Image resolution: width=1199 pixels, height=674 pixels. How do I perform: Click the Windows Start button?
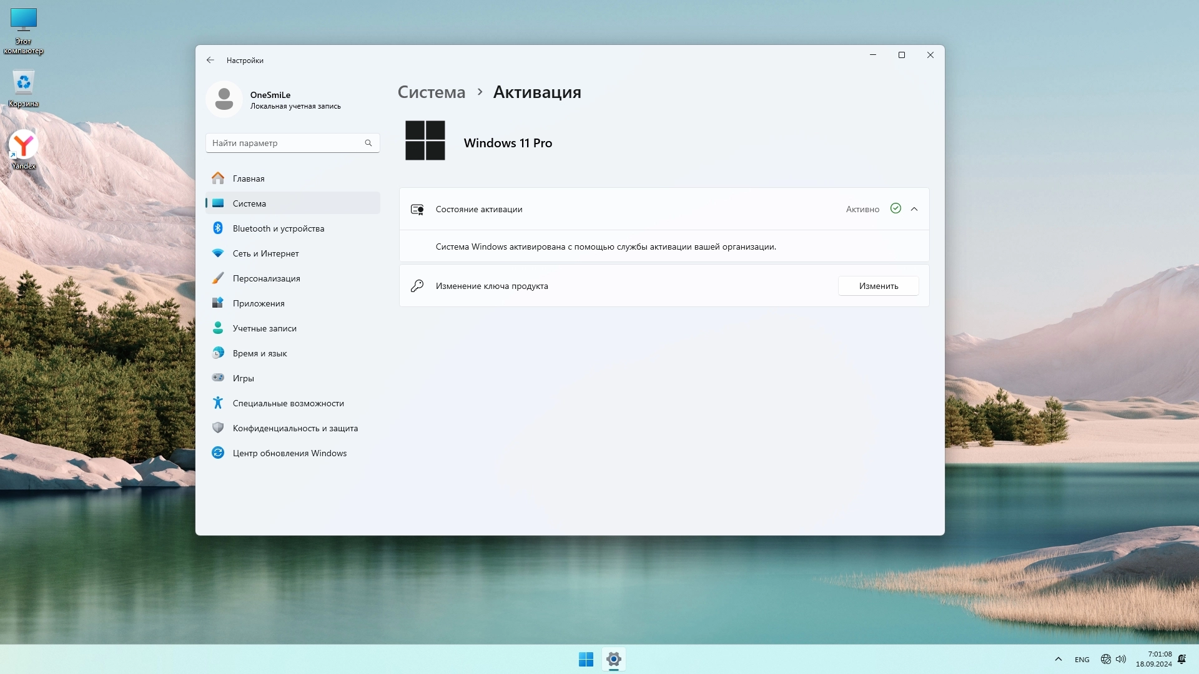coord(586,659)
